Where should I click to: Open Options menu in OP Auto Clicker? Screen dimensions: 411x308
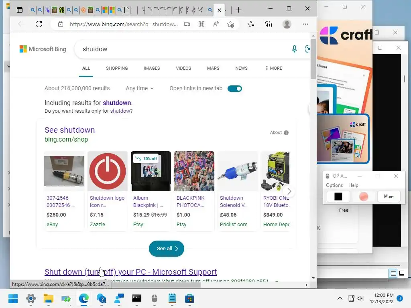coord(334,185)
